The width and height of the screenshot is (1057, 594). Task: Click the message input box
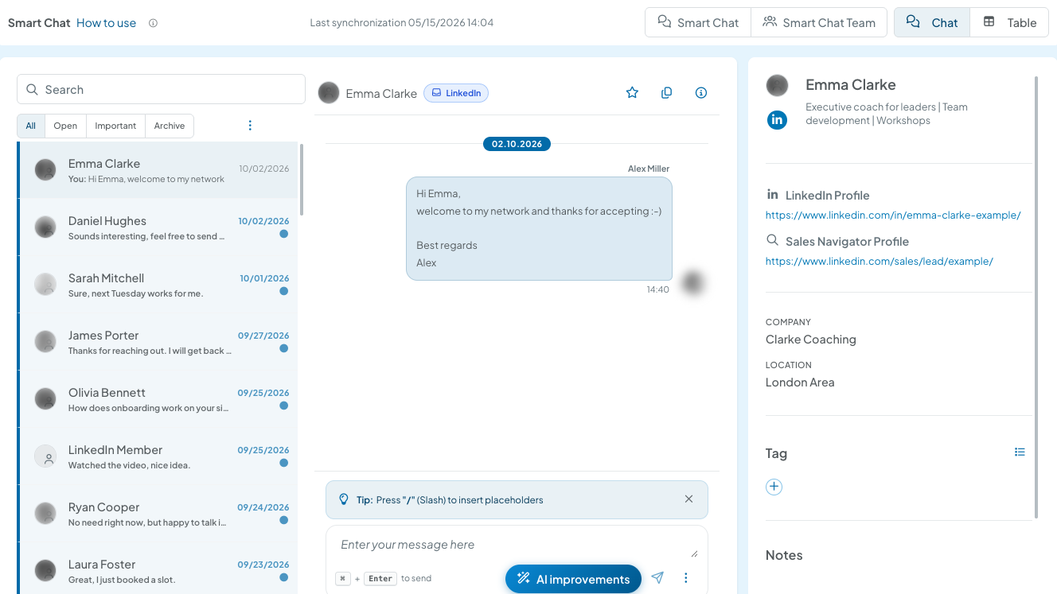[x=517, y=545]
